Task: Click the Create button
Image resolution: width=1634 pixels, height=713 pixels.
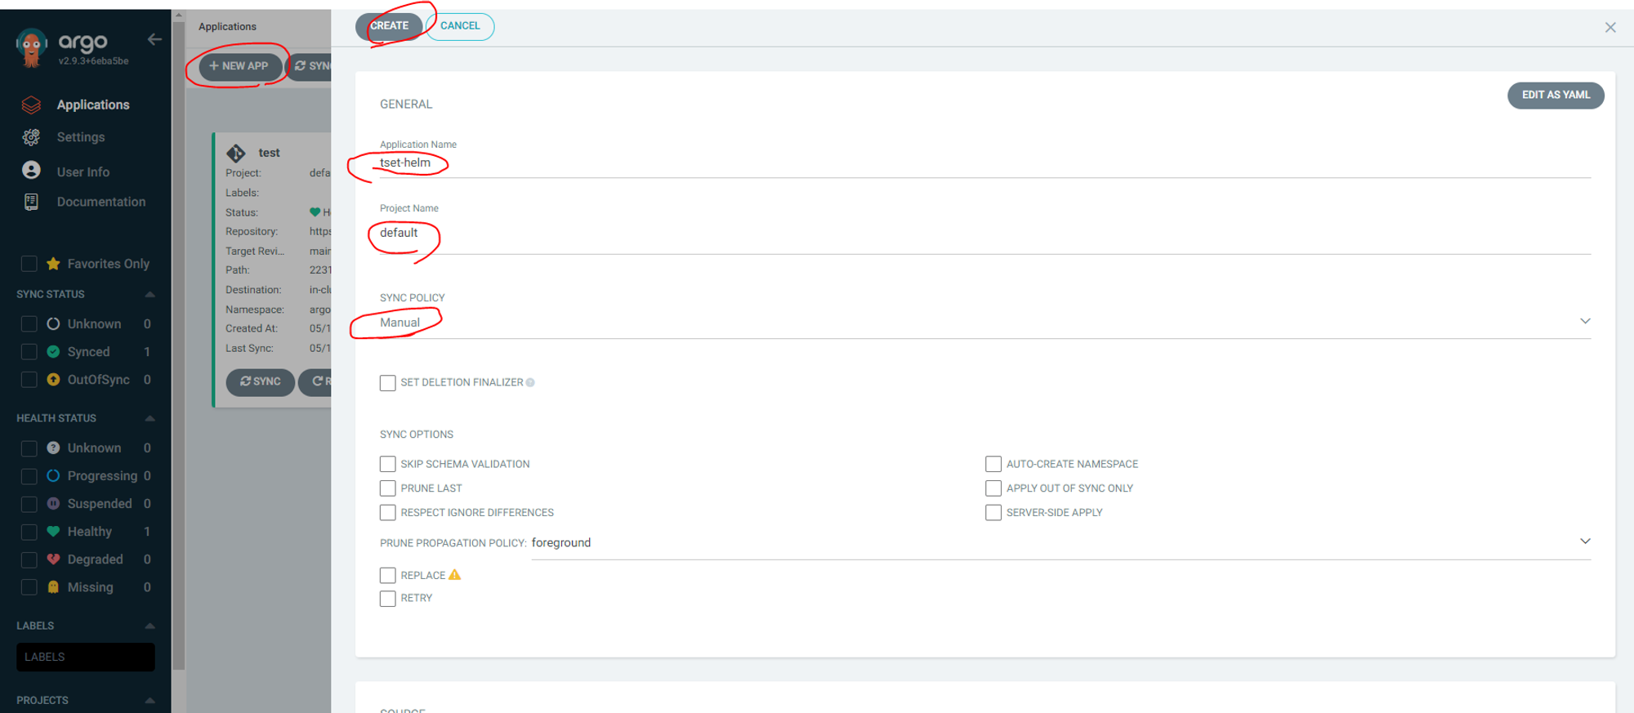Action: pyautogui.click(x=389, y=26)
